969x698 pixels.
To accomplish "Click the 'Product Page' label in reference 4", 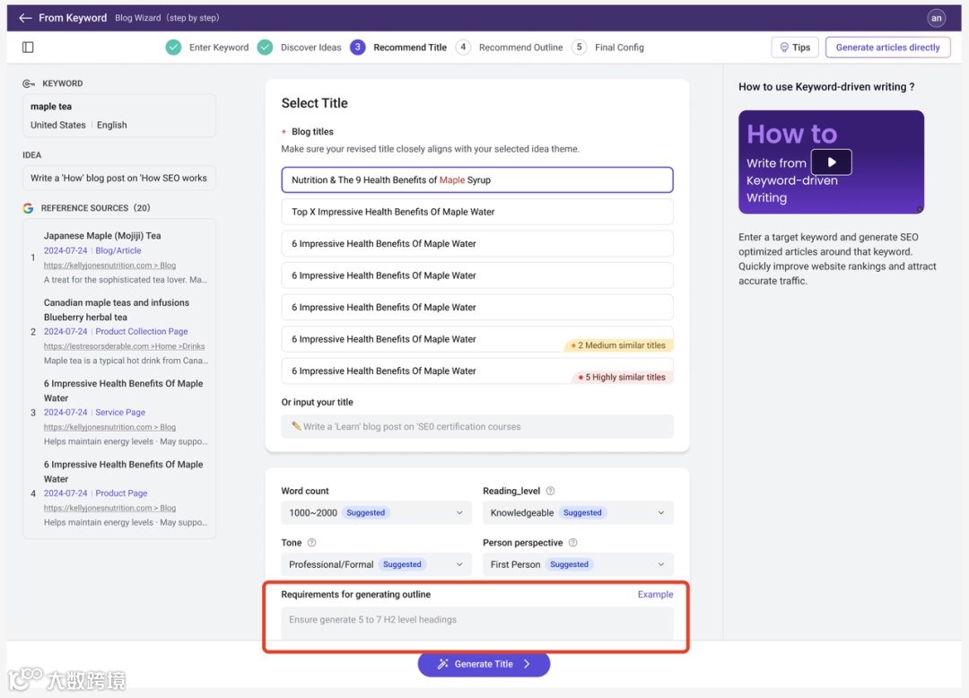I will 121,493.
